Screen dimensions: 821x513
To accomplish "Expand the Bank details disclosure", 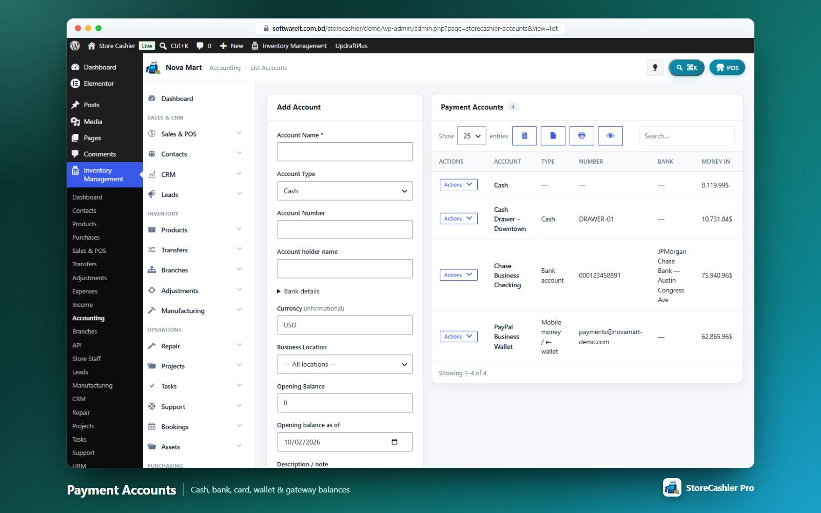I will click(x=298, y=291).
